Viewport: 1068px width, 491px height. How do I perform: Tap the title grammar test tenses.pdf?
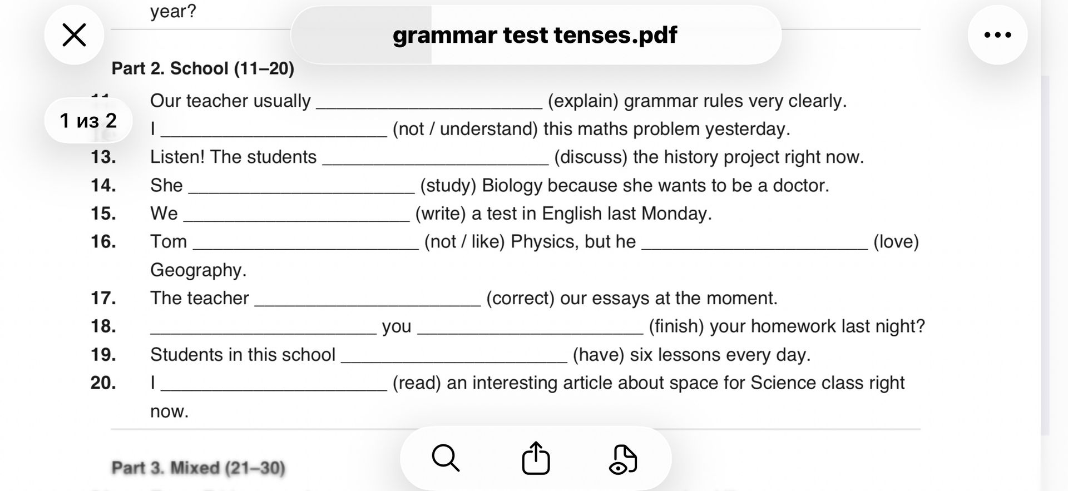535,35
